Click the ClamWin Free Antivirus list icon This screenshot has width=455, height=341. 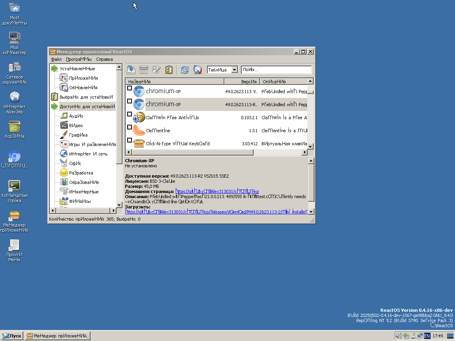click(x=139, y=118)
